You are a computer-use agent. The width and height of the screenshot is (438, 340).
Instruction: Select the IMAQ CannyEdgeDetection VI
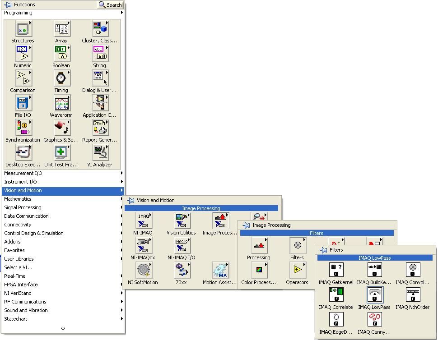pos(375,320)
